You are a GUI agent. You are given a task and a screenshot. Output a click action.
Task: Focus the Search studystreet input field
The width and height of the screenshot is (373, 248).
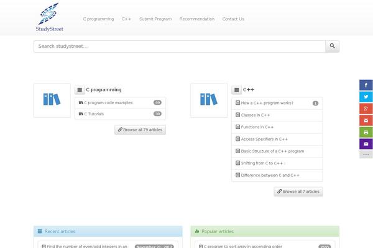tap(180, 46)
